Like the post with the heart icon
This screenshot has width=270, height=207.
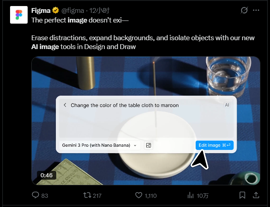click(x=139, y=195)
